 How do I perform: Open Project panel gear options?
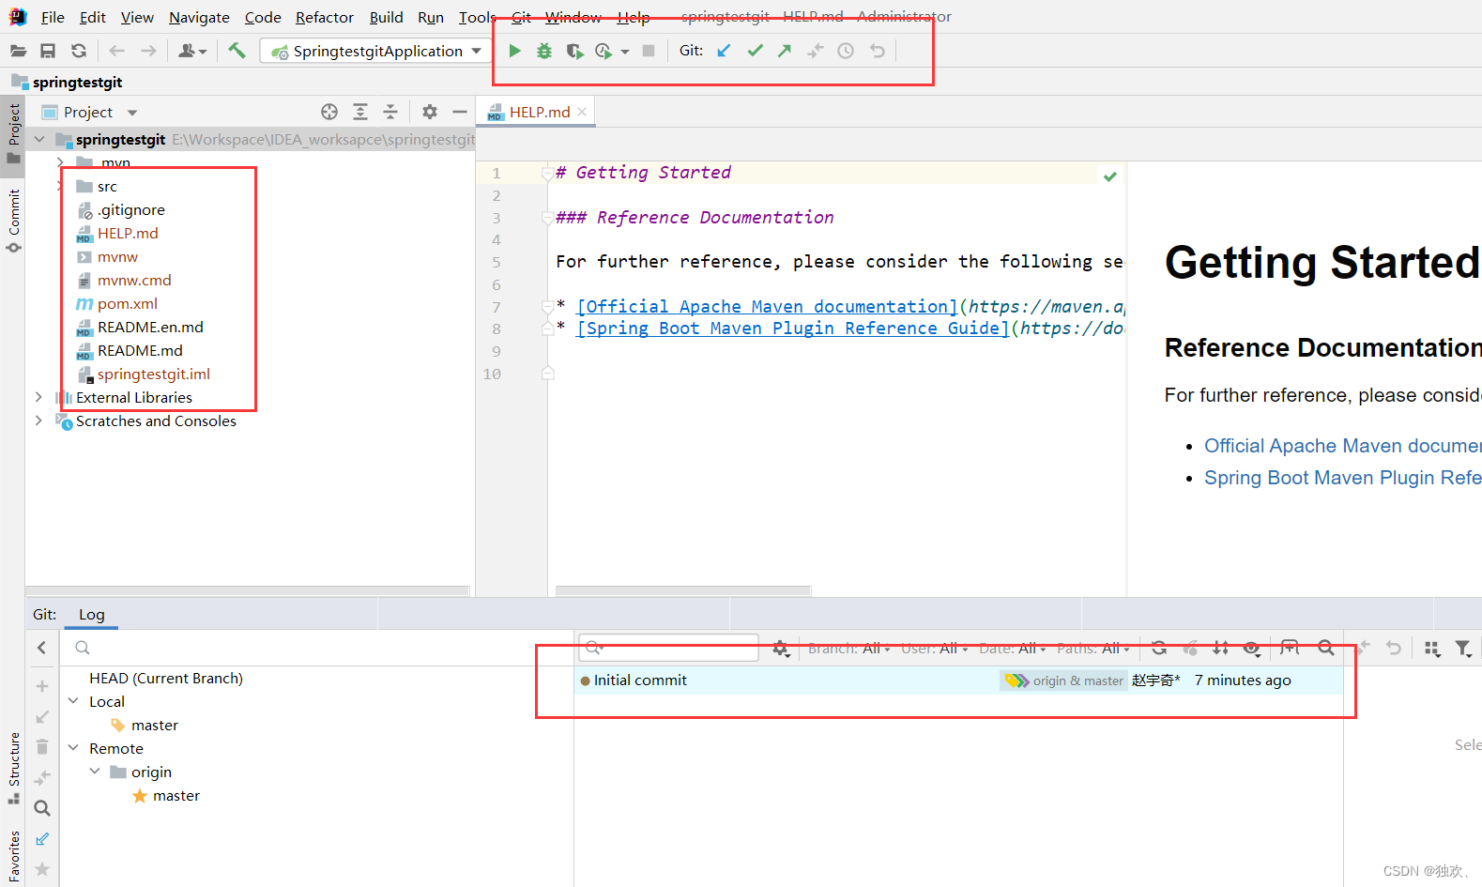tap(430, 112)
